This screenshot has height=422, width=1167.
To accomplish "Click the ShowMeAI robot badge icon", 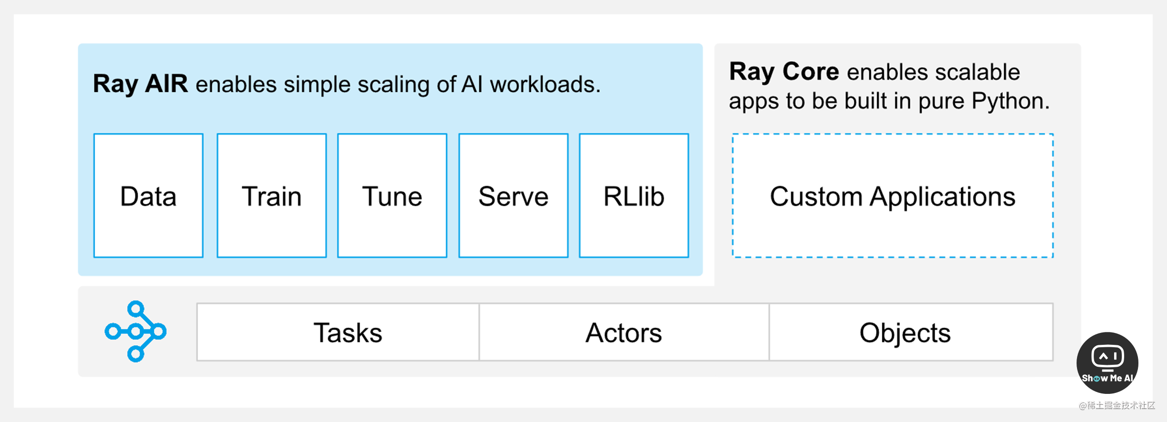I will coord(1107,363).
